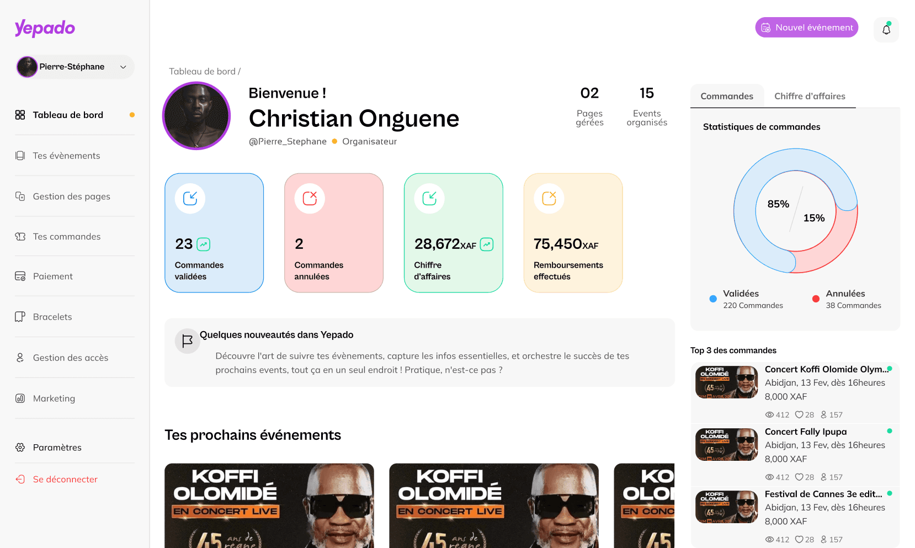Open the notifications bell icon
This screenshot has width=915, height=548.
coord(886,30)
